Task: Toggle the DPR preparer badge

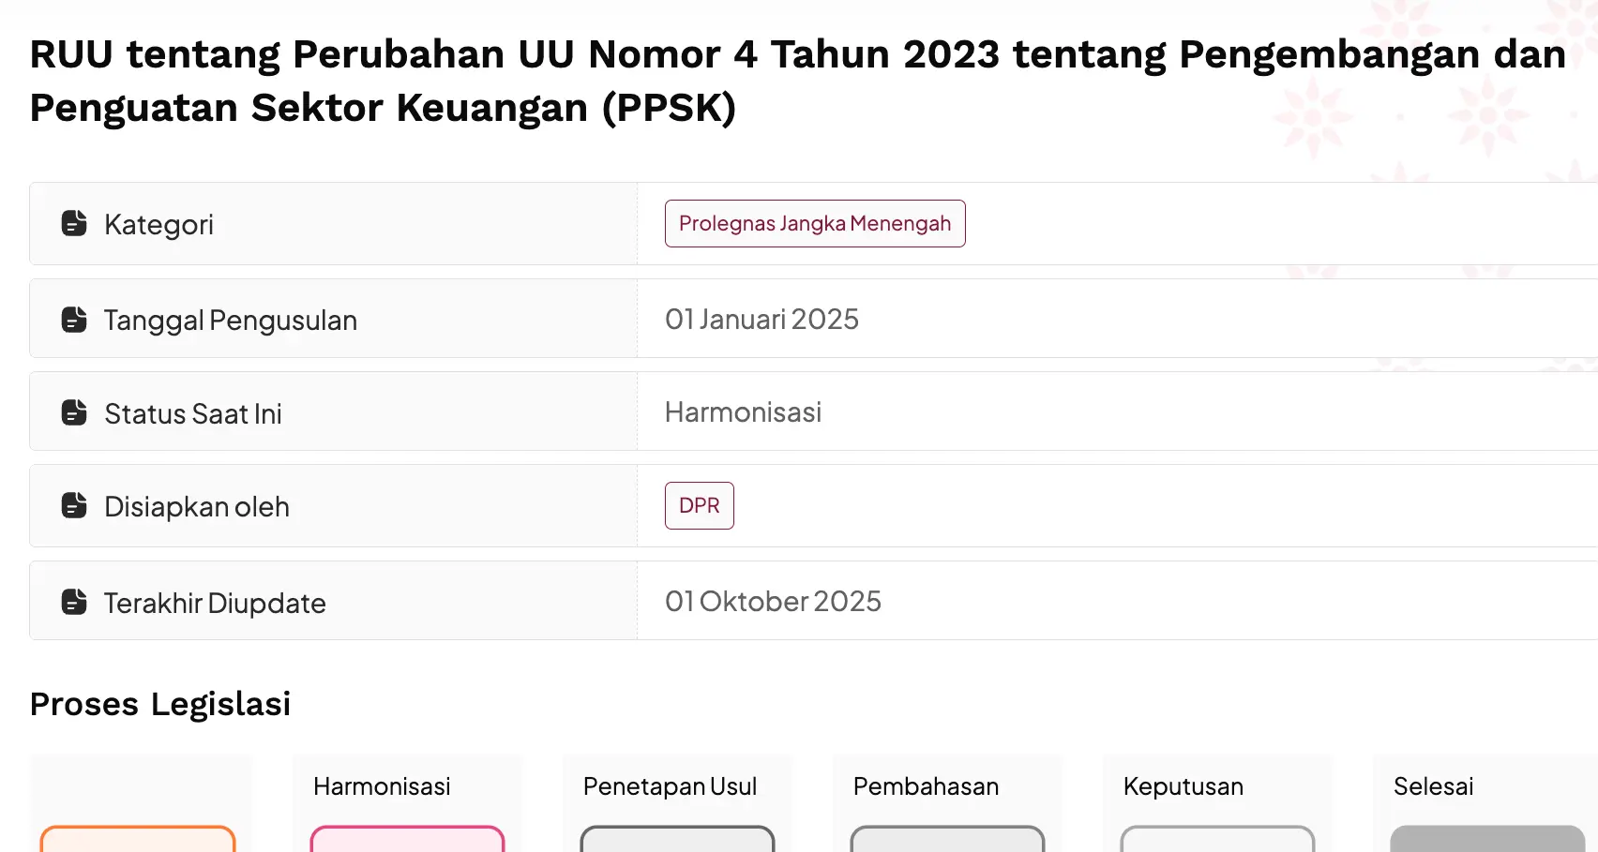Action: [x=699, y=506]
